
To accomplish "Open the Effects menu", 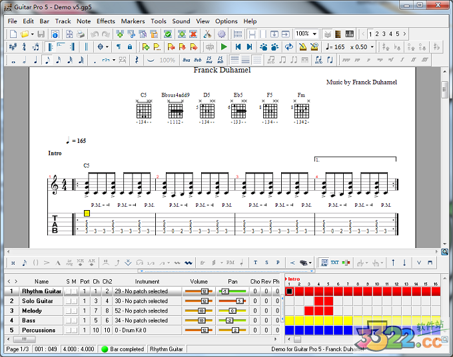I will 106,21.
